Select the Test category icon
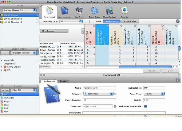This screenshot has width=182, height=131. point(2,111)
